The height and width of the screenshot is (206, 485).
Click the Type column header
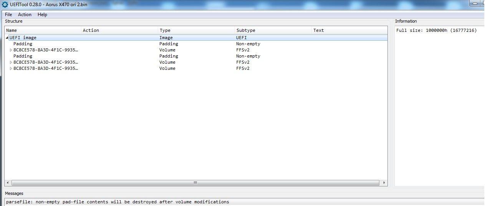[197, 30]
